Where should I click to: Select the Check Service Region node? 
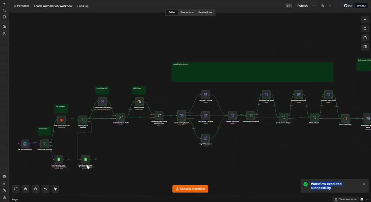click(283, 117)
